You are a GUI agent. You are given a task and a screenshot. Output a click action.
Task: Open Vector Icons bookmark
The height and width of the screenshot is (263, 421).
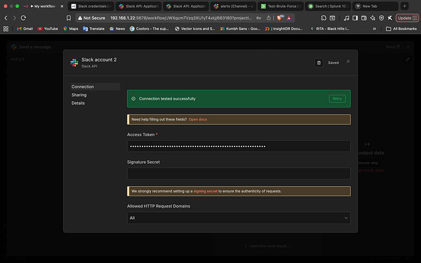(195, 29)
